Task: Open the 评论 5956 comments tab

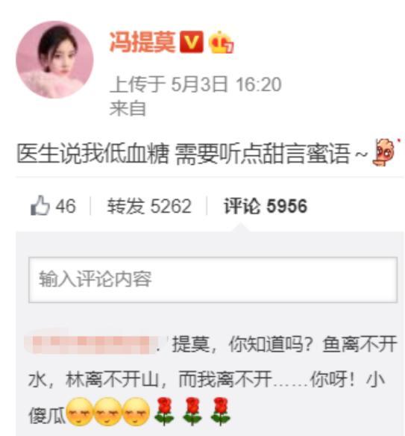Action: 266,206
